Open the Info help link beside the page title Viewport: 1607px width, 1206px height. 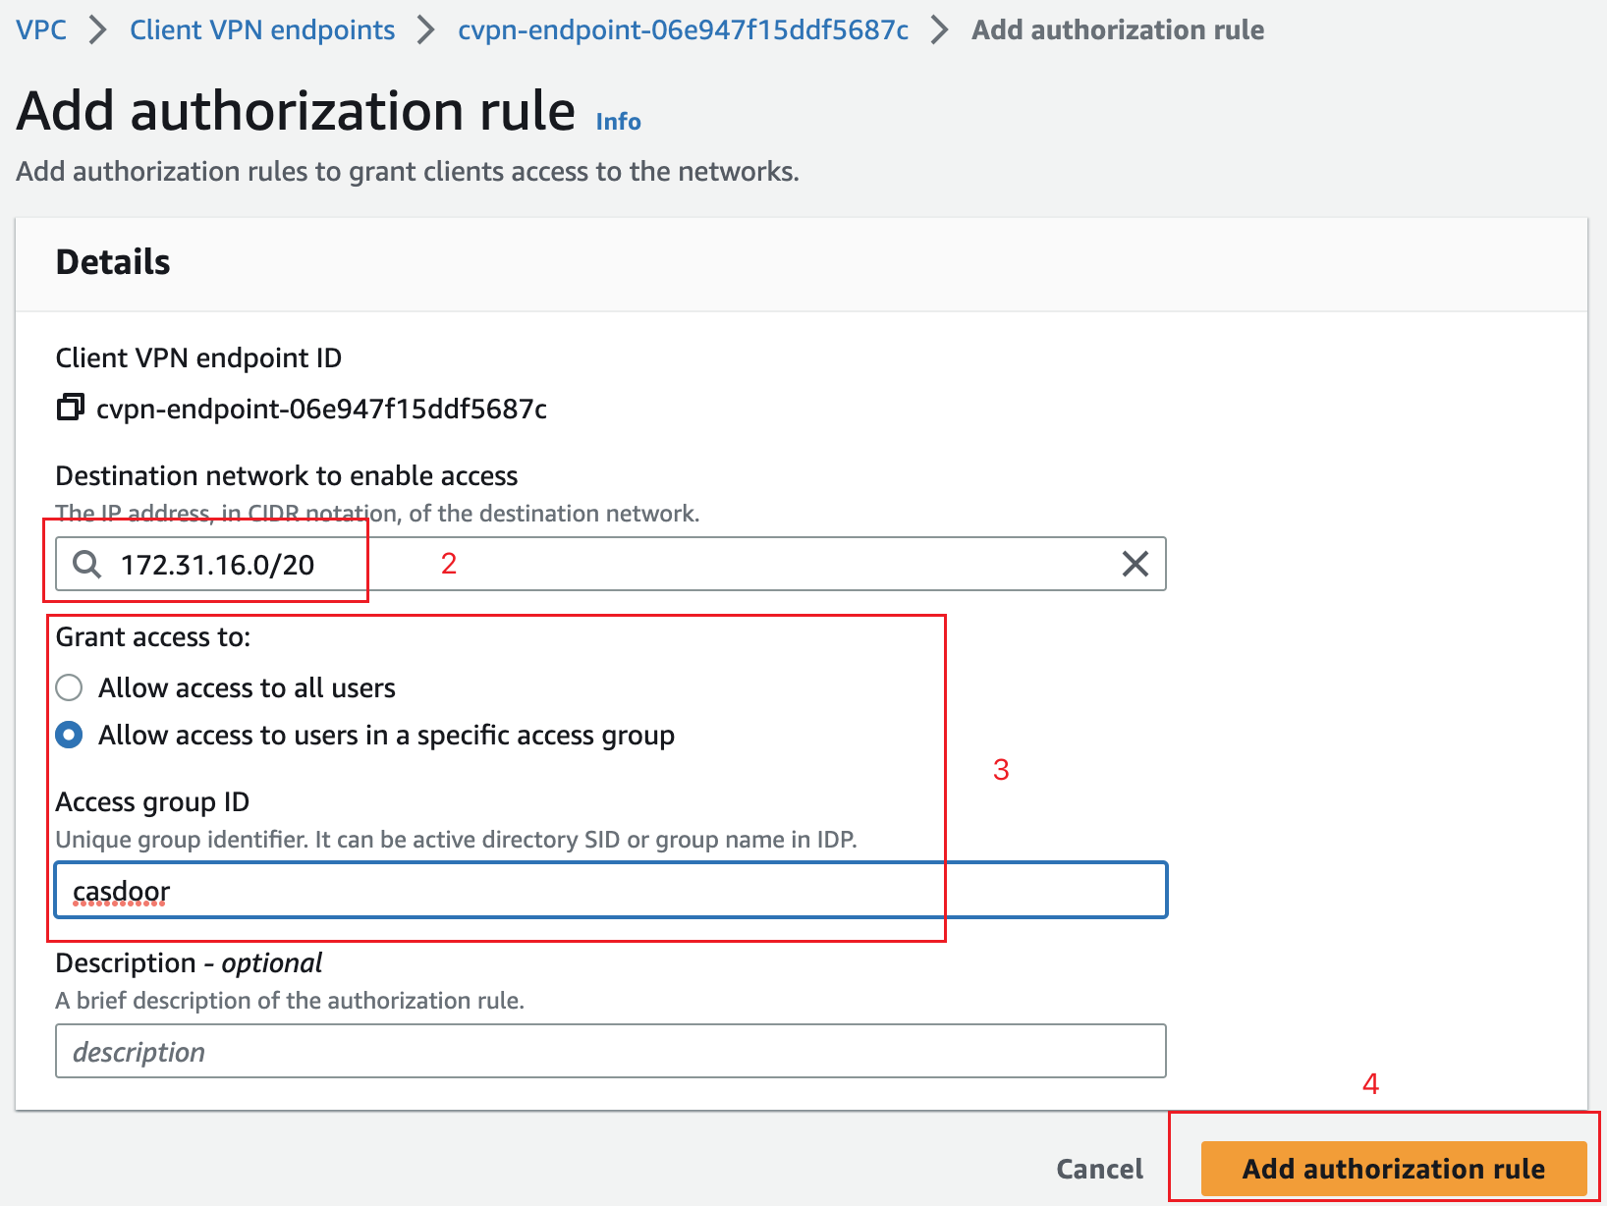point(617,120)
